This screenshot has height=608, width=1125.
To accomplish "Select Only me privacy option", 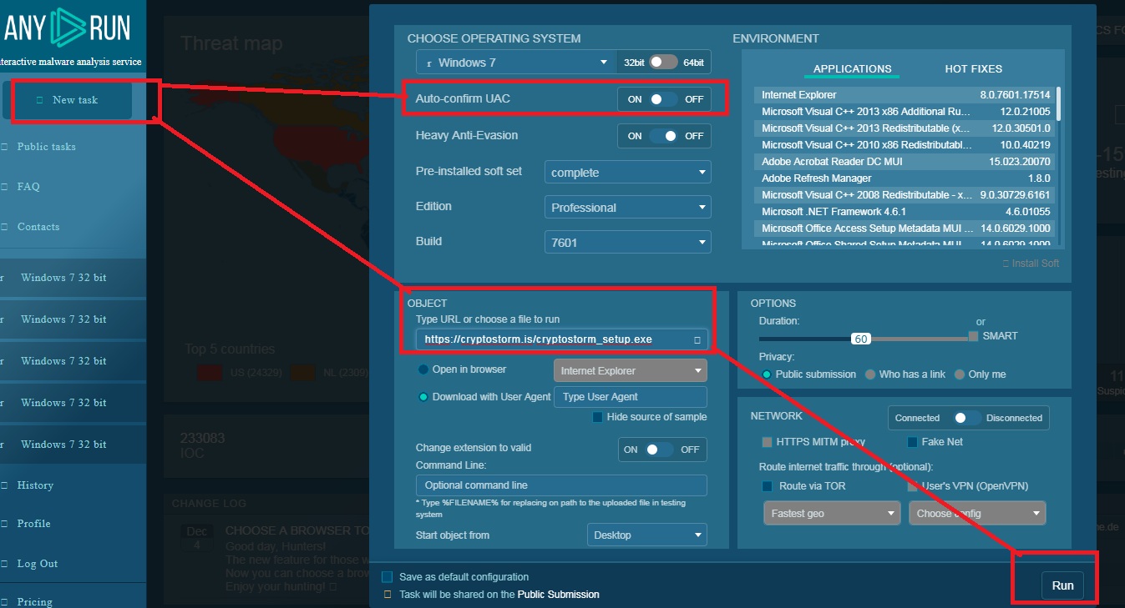I will (x=960, y=374).
